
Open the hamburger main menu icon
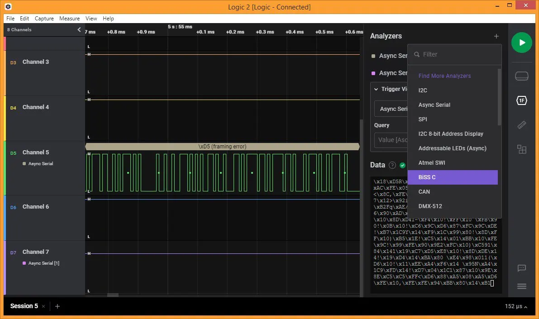[522, 286]
